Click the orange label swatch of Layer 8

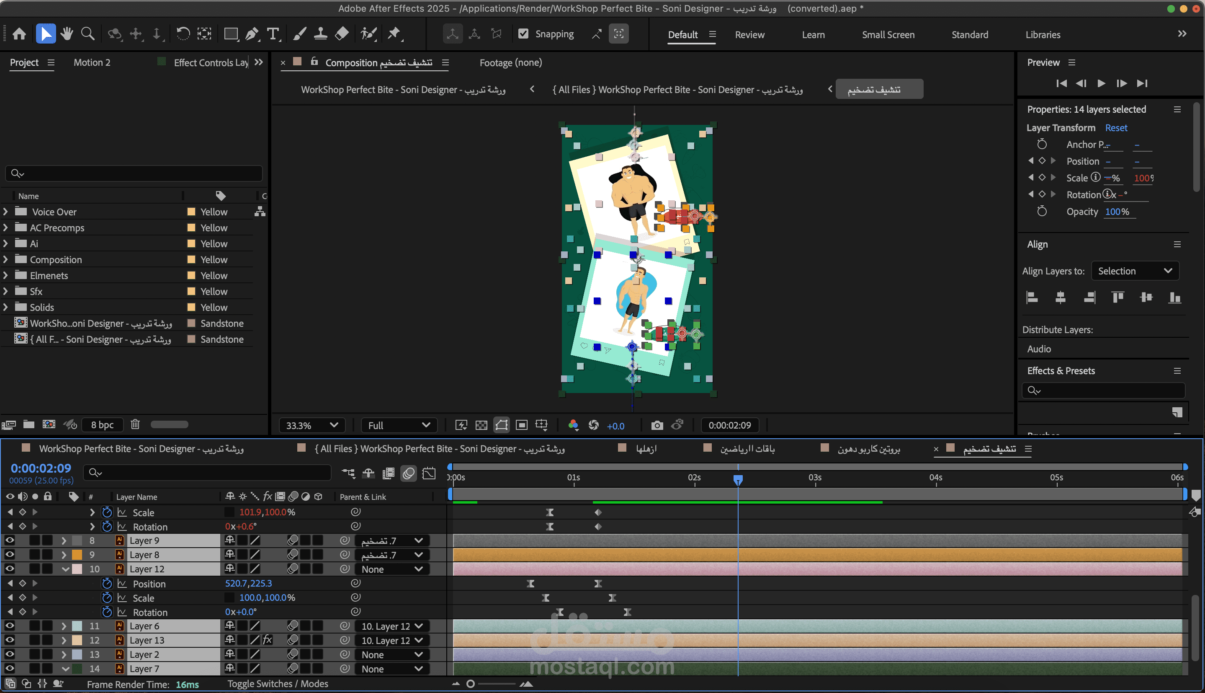tap(77, 554)
